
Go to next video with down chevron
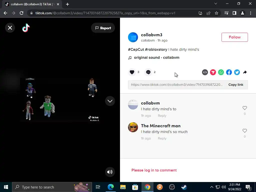click(110, 101)
